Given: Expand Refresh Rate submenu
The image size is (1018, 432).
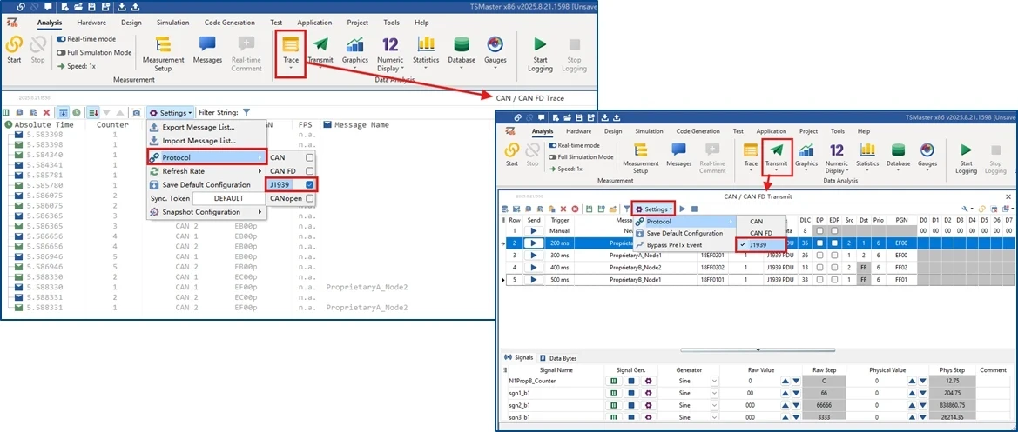Looking at the screenshot, I should click(x=206, y=171).
